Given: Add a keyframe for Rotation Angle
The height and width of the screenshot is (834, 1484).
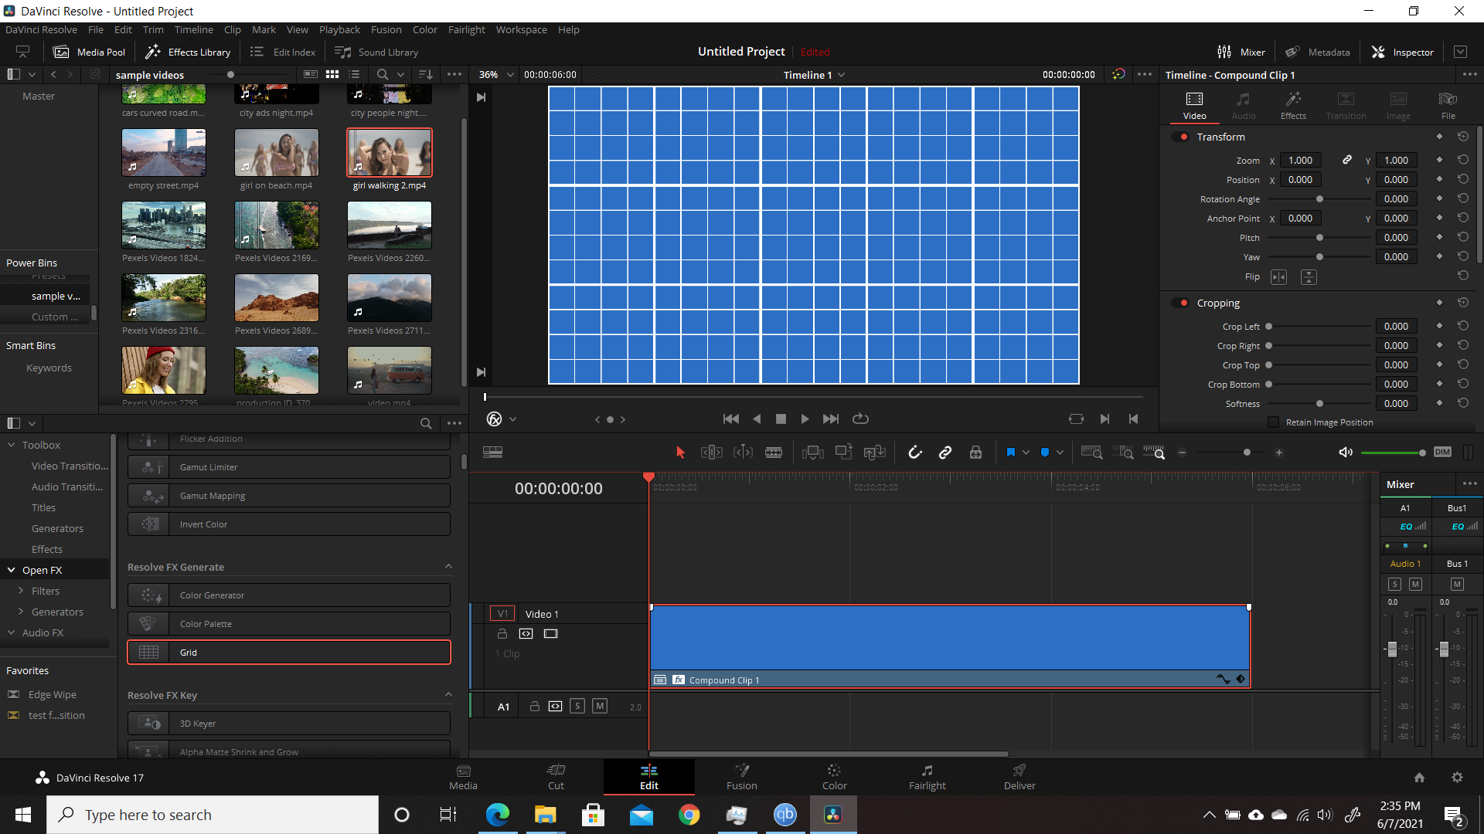Looking at the screenshot, I should pyautogui.click(x=1439, y=199).
